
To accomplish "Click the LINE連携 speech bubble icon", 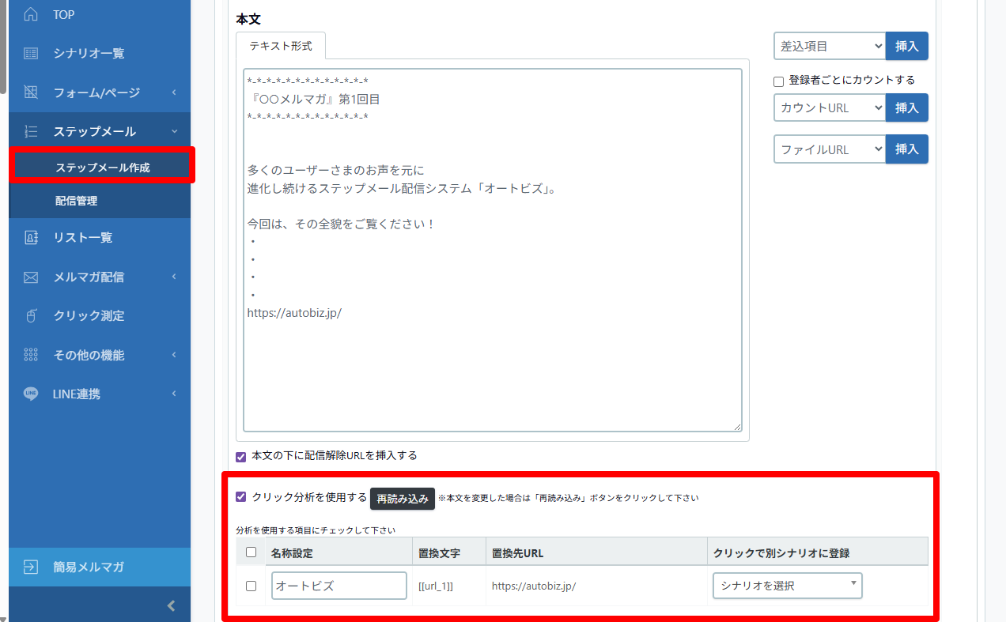I will [31, 394].
